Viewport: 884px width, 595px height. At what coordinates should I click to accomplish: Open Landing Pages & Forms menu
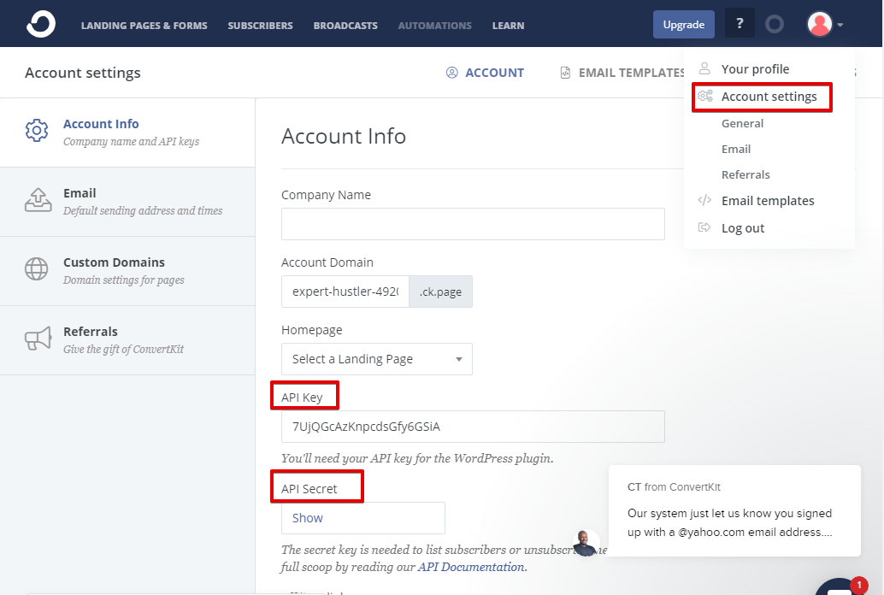[x=144, y=26]
